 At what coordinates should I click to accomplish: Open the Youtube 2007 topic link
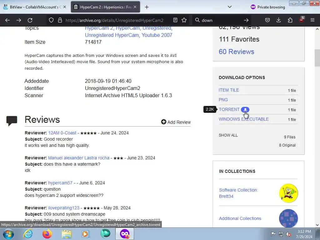point(157,35)
